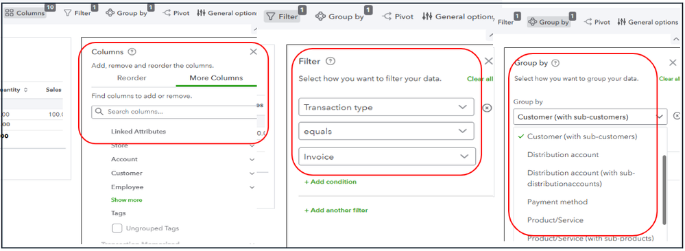The width and height of the screenshot is (685, 251).
Task: Open General options above the Group by panel
Action: (x=648, y=22)
